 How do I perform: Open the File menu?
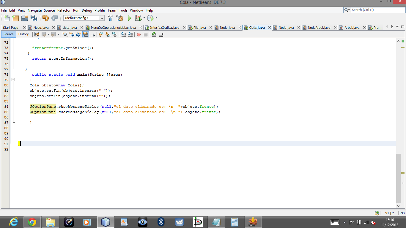pyautogui.click(x=4, y=10)
